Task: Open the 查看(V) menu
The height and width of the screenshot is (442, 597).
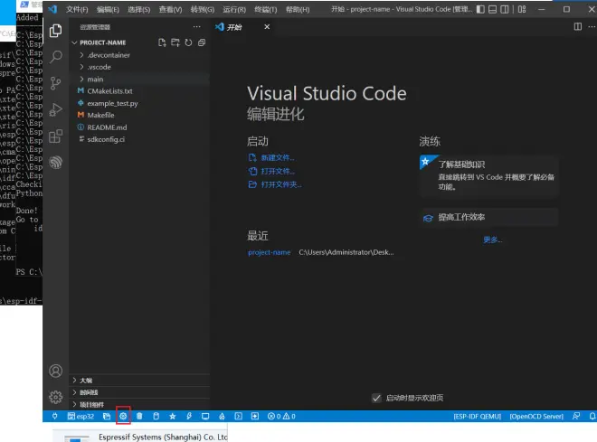Action: click(170, 10)
